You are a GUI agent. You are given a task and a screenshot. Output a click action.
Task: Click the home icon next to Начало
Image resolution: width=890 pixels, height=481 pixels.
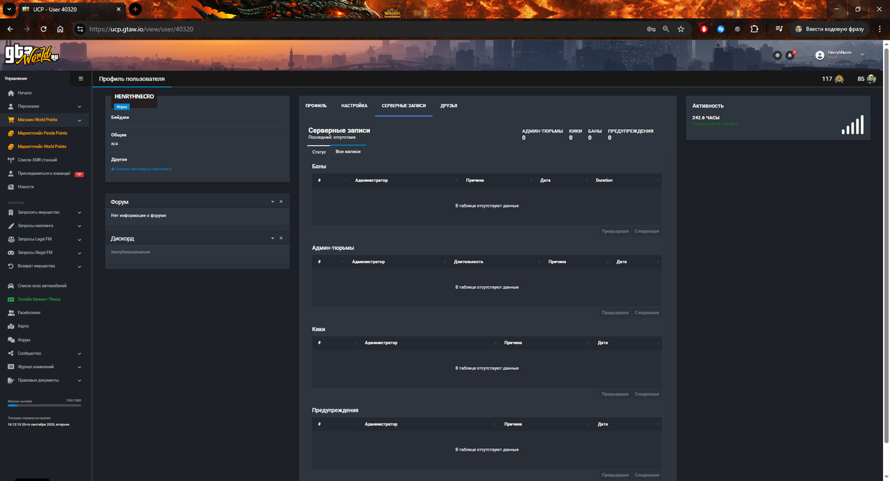tap(10, 93)
